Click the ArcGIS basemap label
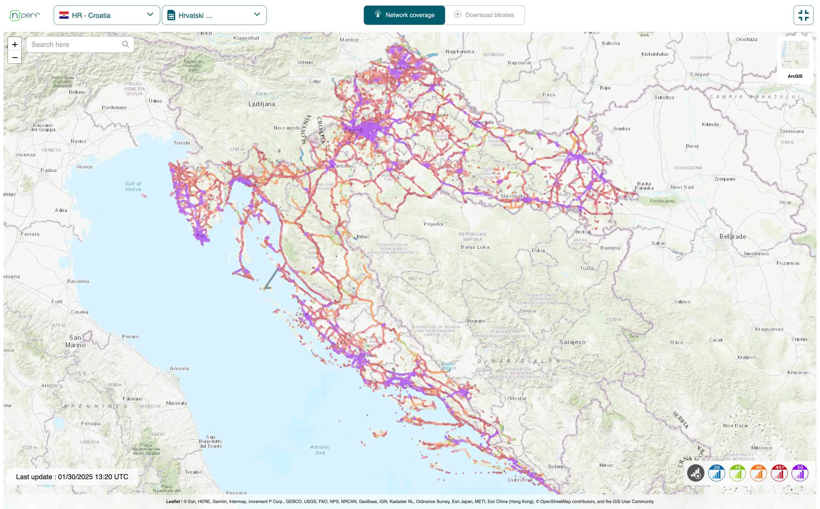 (x=795, y=76)
